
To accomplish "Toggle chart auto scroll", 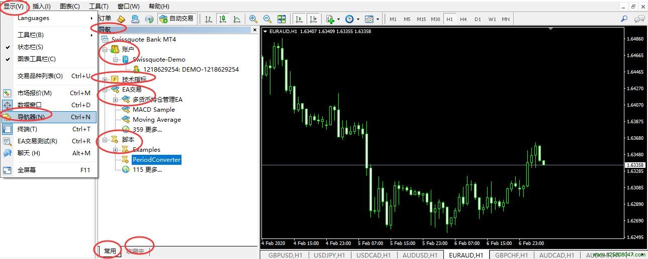I will tap(299, 19).
